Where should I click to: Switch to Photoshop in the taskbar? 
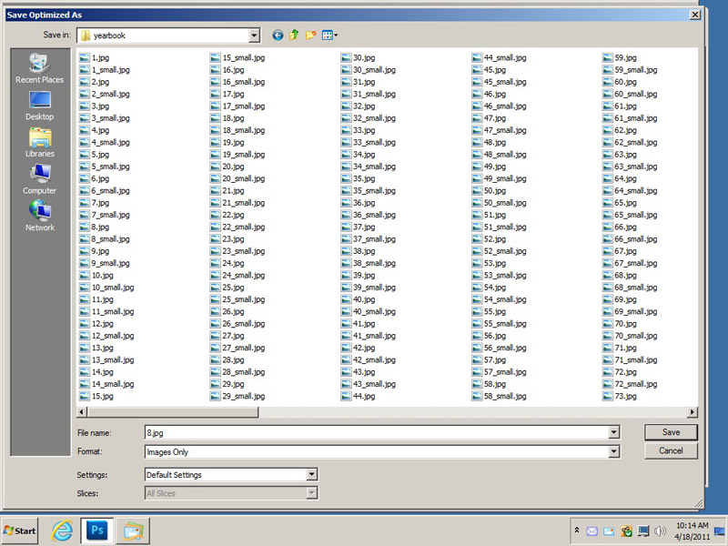(x=97, y=531)
